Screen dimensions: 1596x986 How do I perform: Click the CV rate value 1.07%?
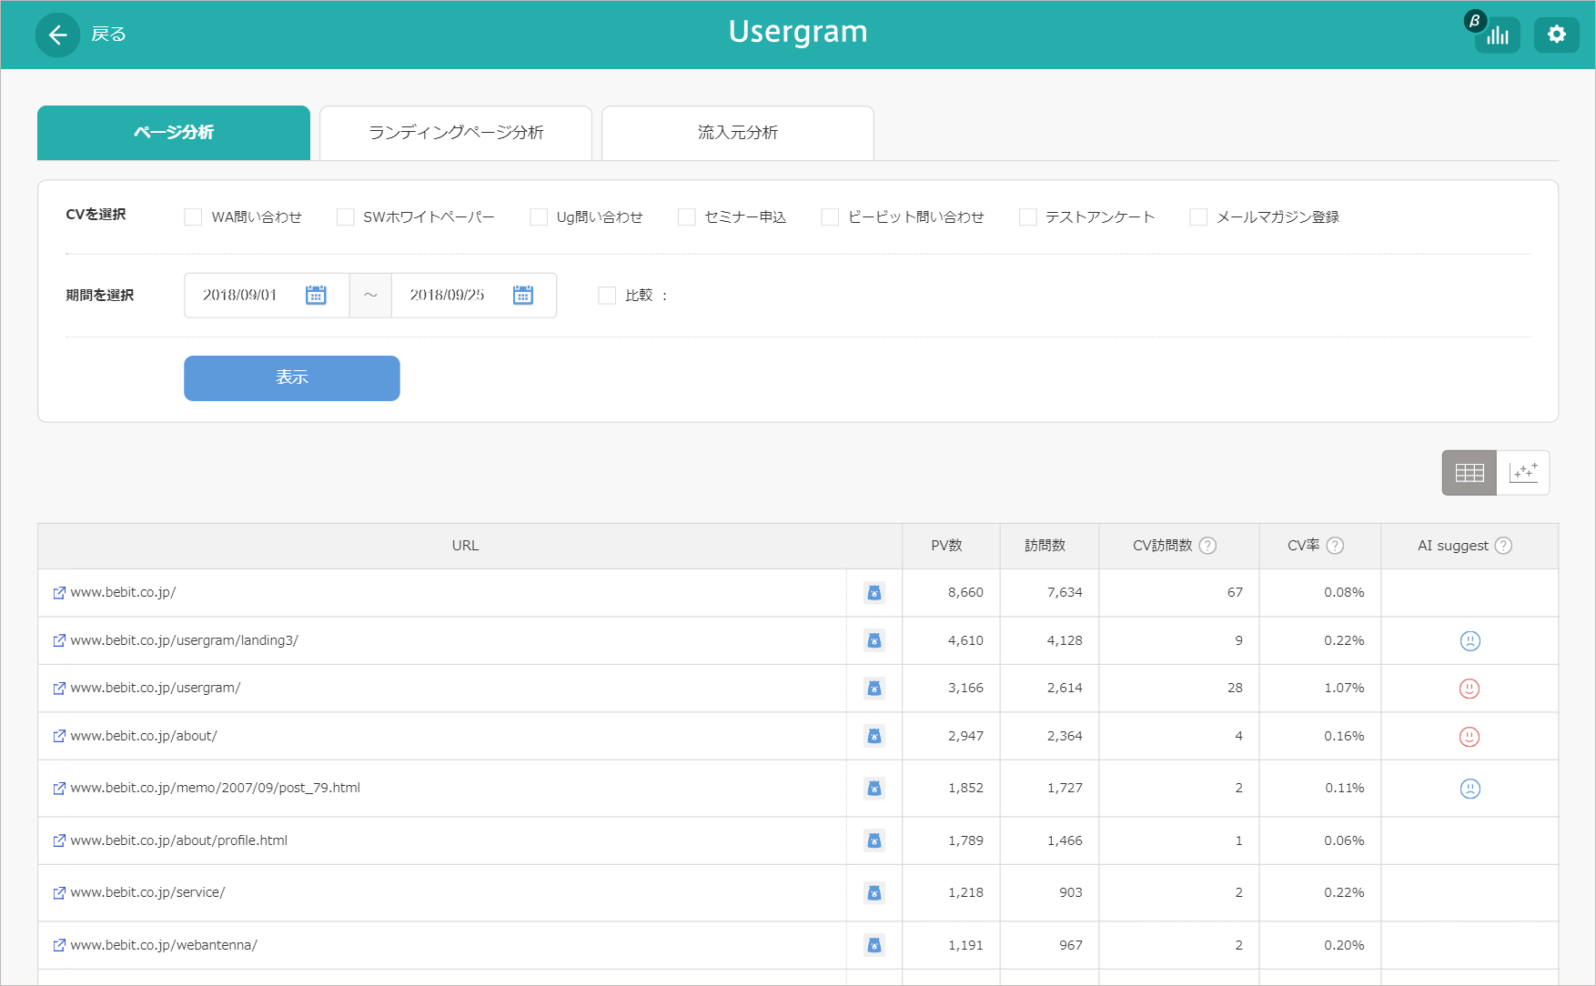click(x=1344, y=688)
